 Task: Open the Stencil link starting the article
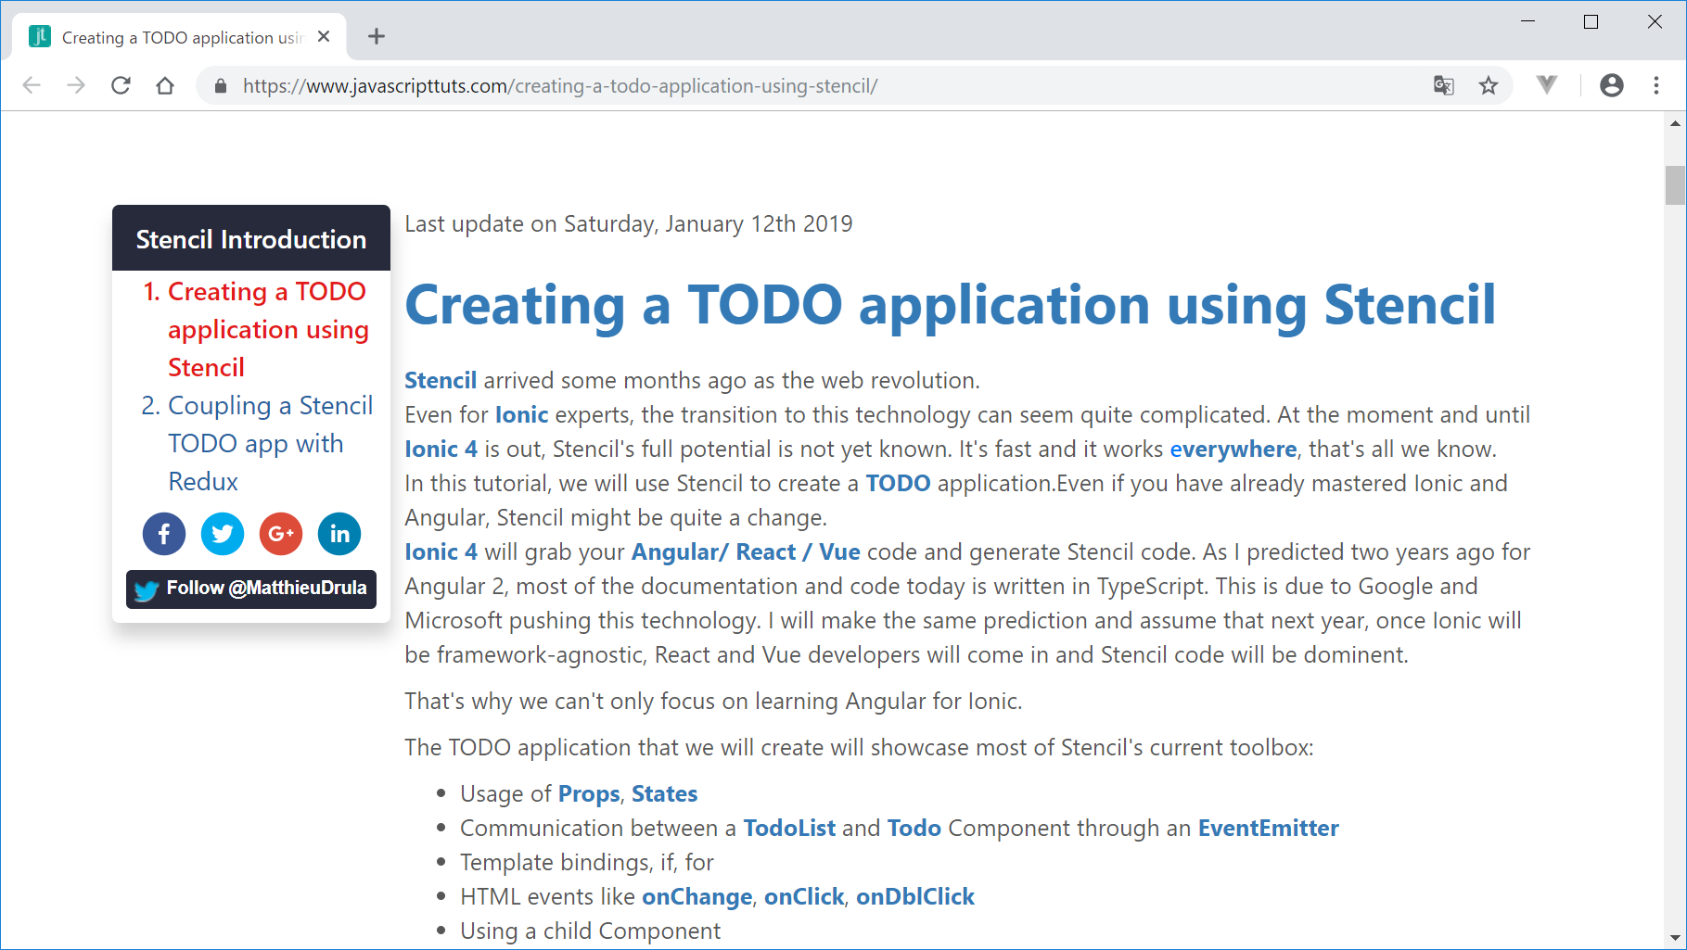click(x=441, y=380)
